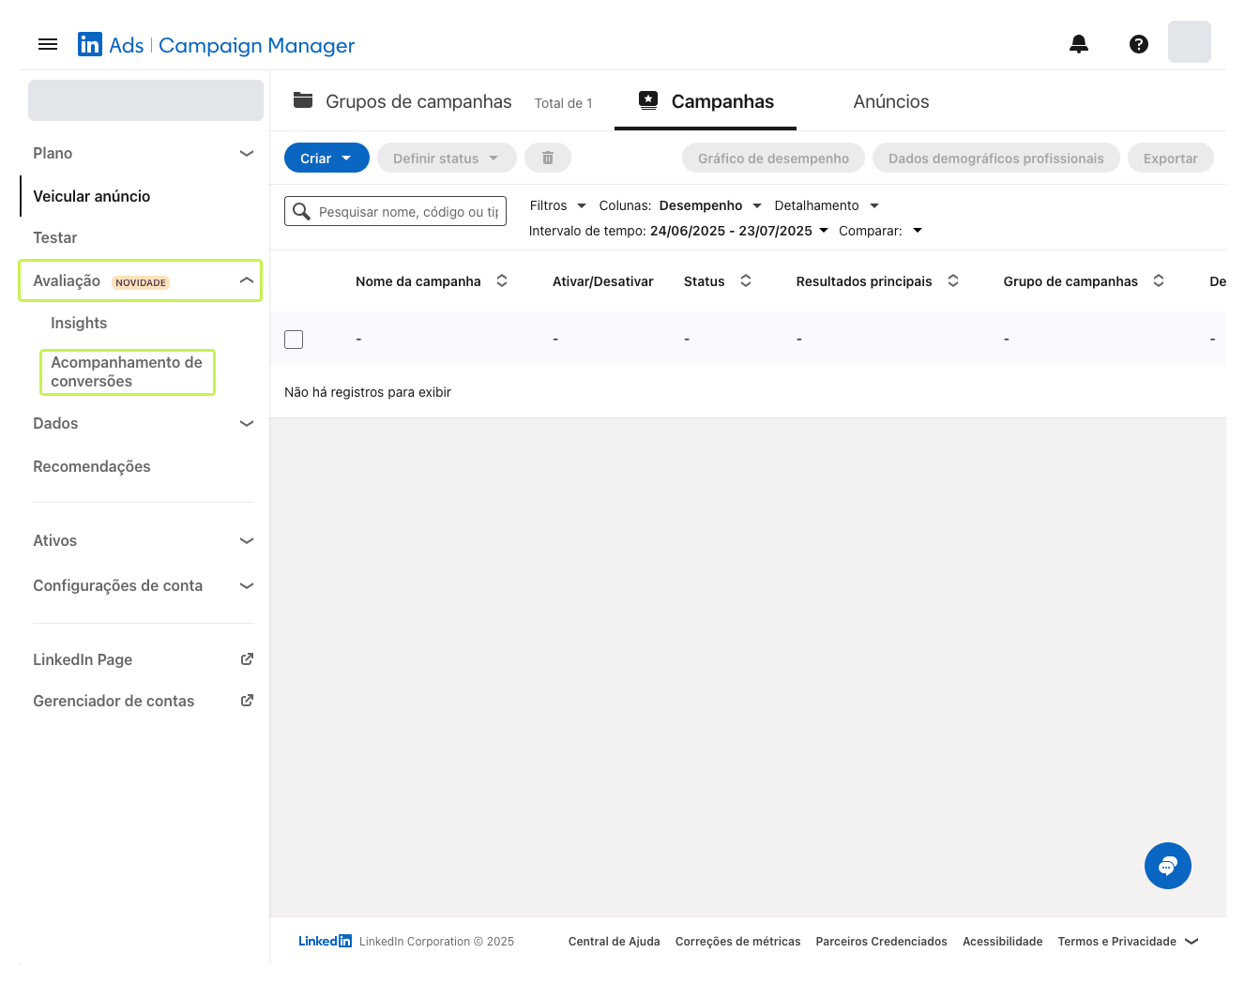Open Acompanhamento de conversões
1245x983 pixels.
coord(127,371)
